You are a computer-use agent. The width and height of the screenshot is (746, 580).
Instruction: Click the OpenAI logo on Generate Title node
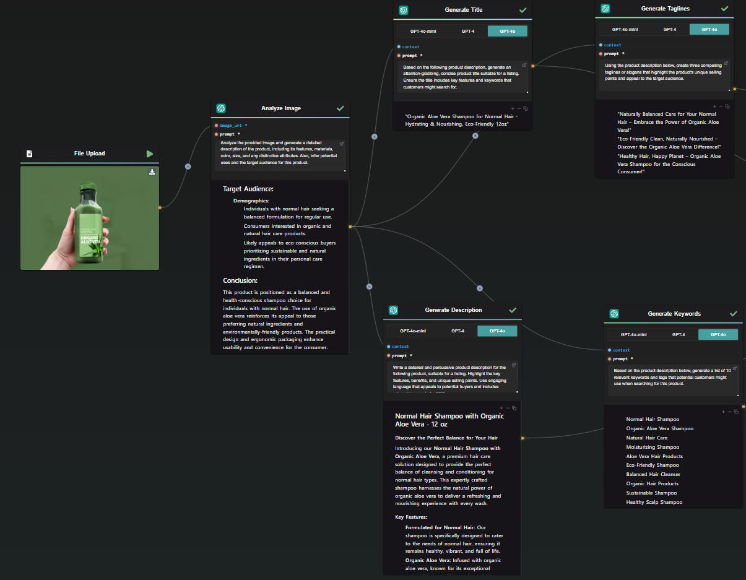pos(404,10)
